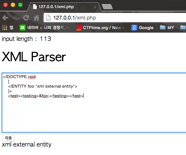The height and width of the screenshot is (155, 186).
Task: Click the XML Parser heading
Action: (x=34, y=57)
